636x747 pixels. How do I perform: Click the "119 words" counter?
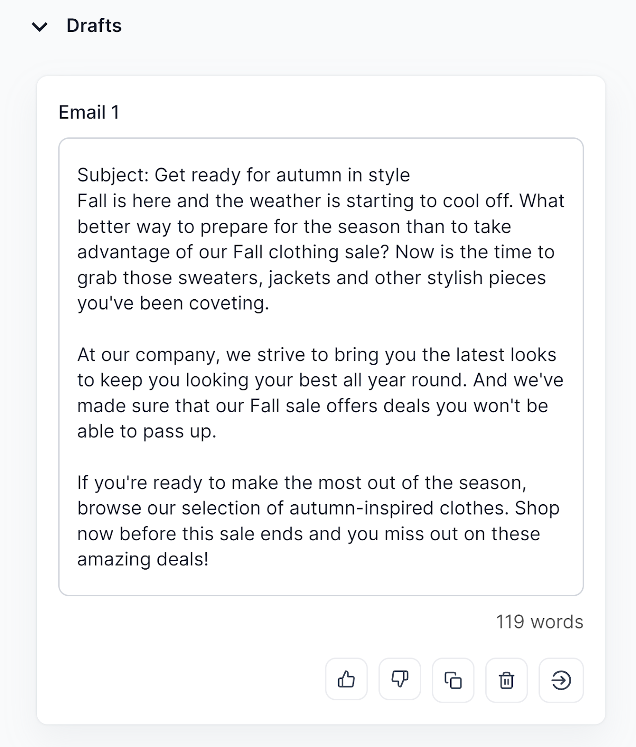tap(539, 622)
